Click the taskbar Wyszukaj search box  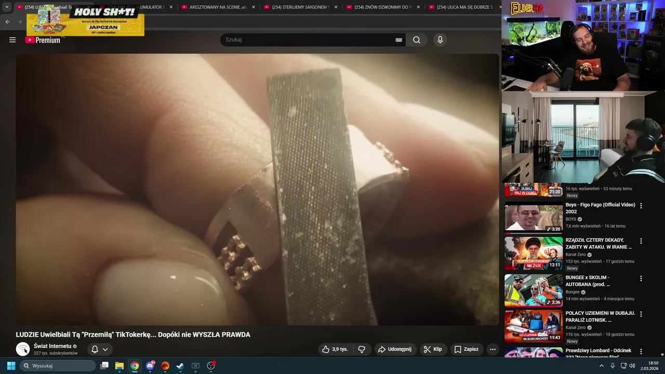pyautogui.click(x=58, y=366)
